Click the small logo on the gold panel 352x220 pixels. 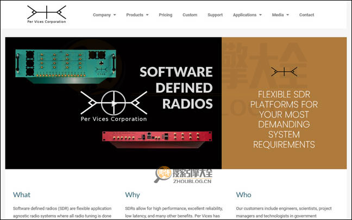click(284, 72)
